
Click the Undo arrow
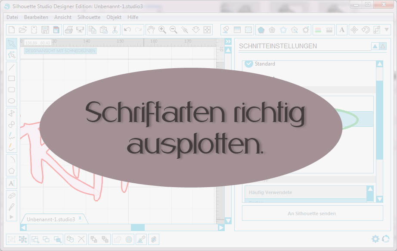[128, 30]
